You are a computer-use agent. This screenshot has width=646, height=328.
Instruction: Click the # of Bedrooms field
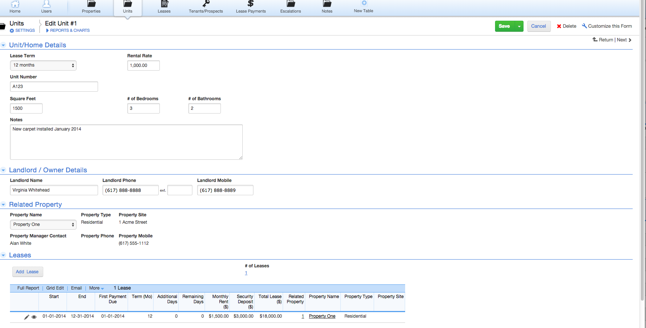(144, 108)
